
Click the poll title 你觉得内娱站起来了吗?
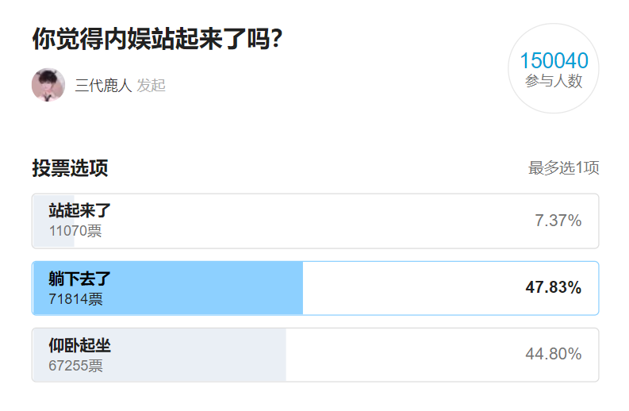(x=158, y=39)
